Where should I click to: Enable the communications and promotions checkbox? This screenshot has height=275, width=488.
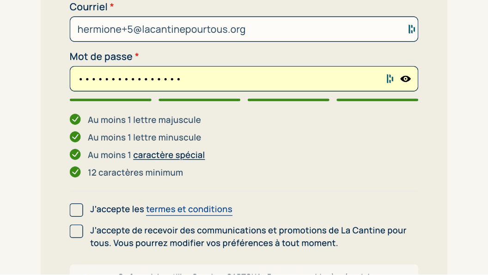(x=76, y=231)
